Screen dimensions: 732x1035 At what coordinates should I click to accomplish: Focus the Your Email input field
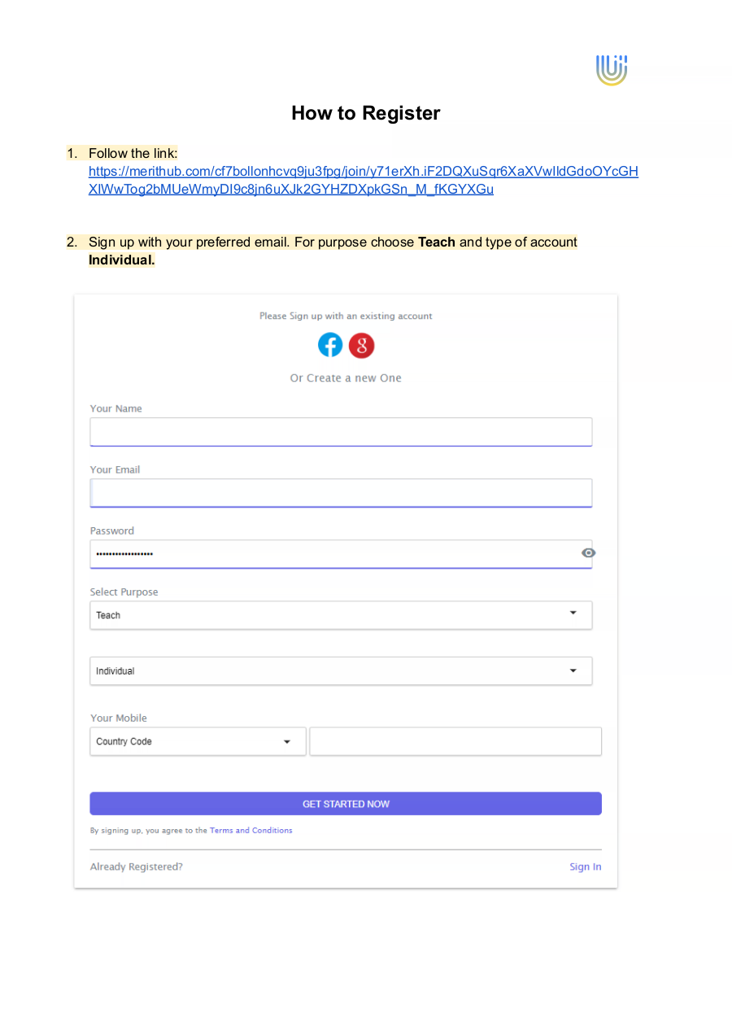(x=341, y=493)
